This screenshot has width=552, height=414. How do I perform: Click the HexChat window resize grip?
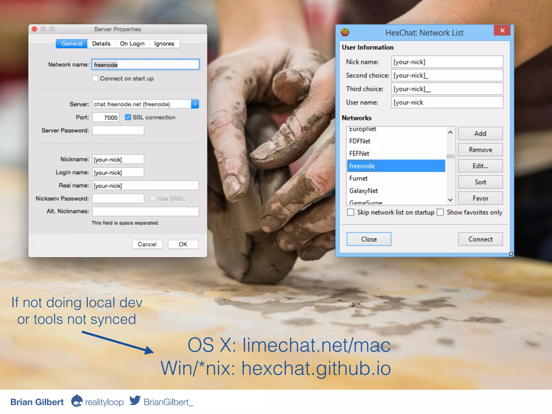tap(511, 254)
